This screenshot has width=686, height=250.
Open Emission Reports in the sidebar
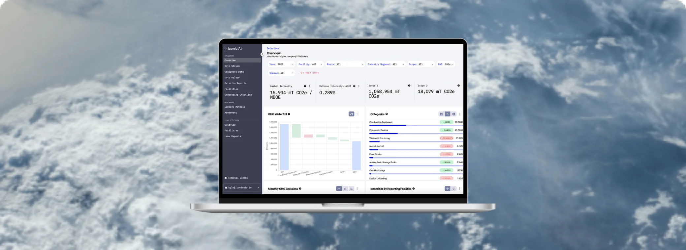tap(235, 83)
